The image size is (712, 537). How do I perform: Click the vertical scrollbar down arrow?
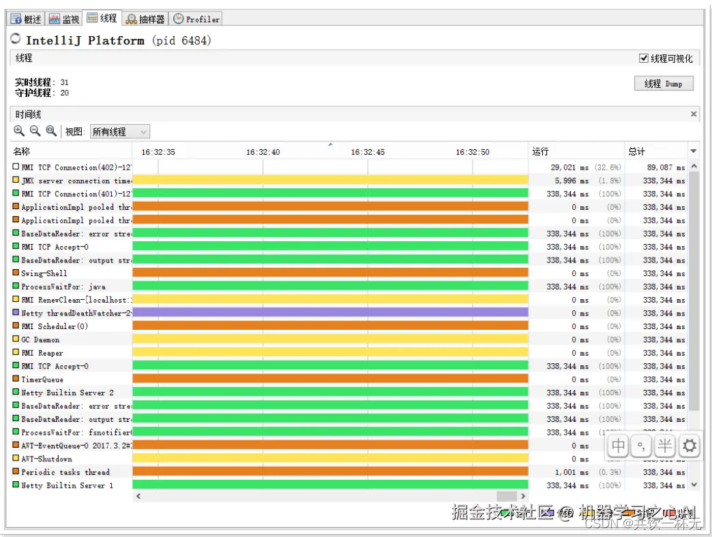(x=694, y=485)
